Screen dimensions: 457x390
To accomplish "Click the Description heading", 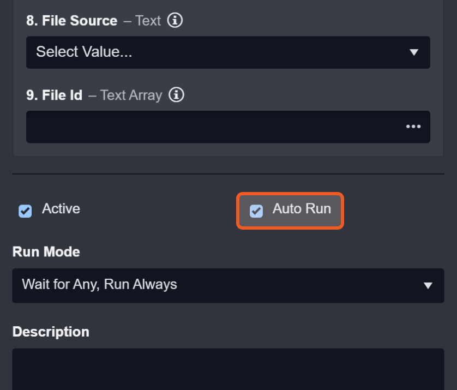I will pos(51,332).
